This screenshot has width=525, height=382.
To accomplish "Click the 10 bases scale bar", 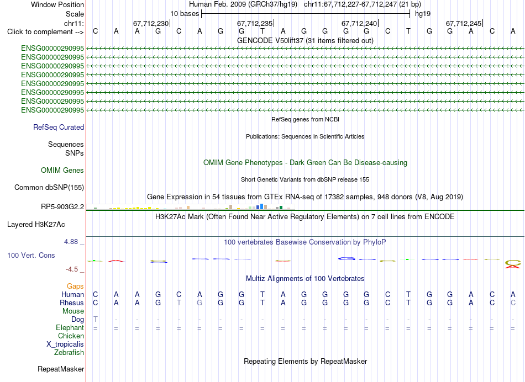I will [x=306, y=14].
